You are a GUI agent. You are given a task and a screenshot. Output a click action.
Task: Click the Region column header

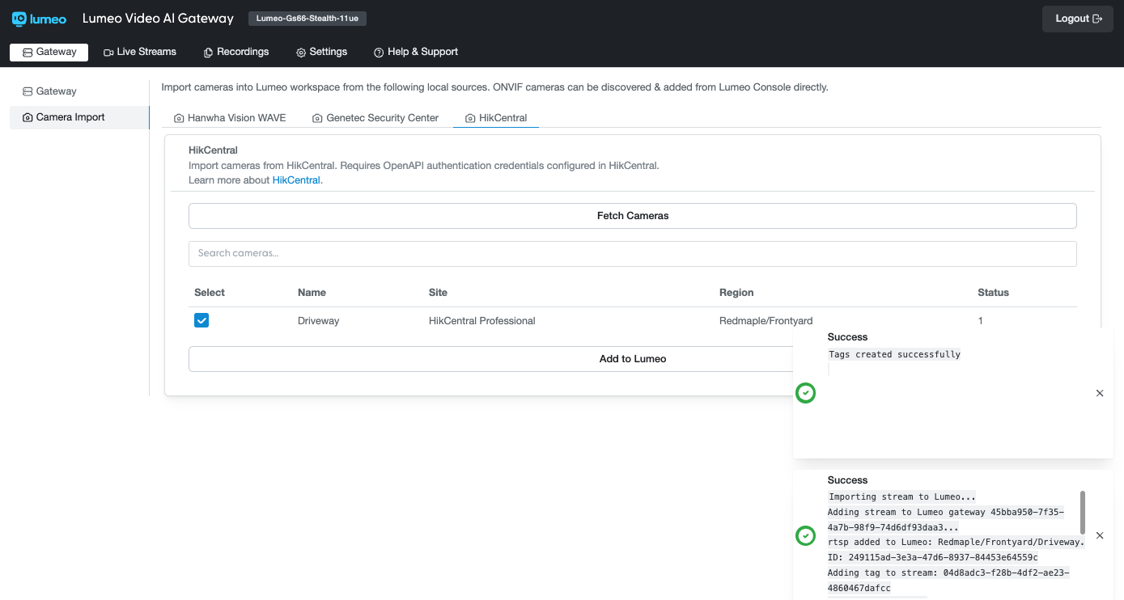coord(736,293)
